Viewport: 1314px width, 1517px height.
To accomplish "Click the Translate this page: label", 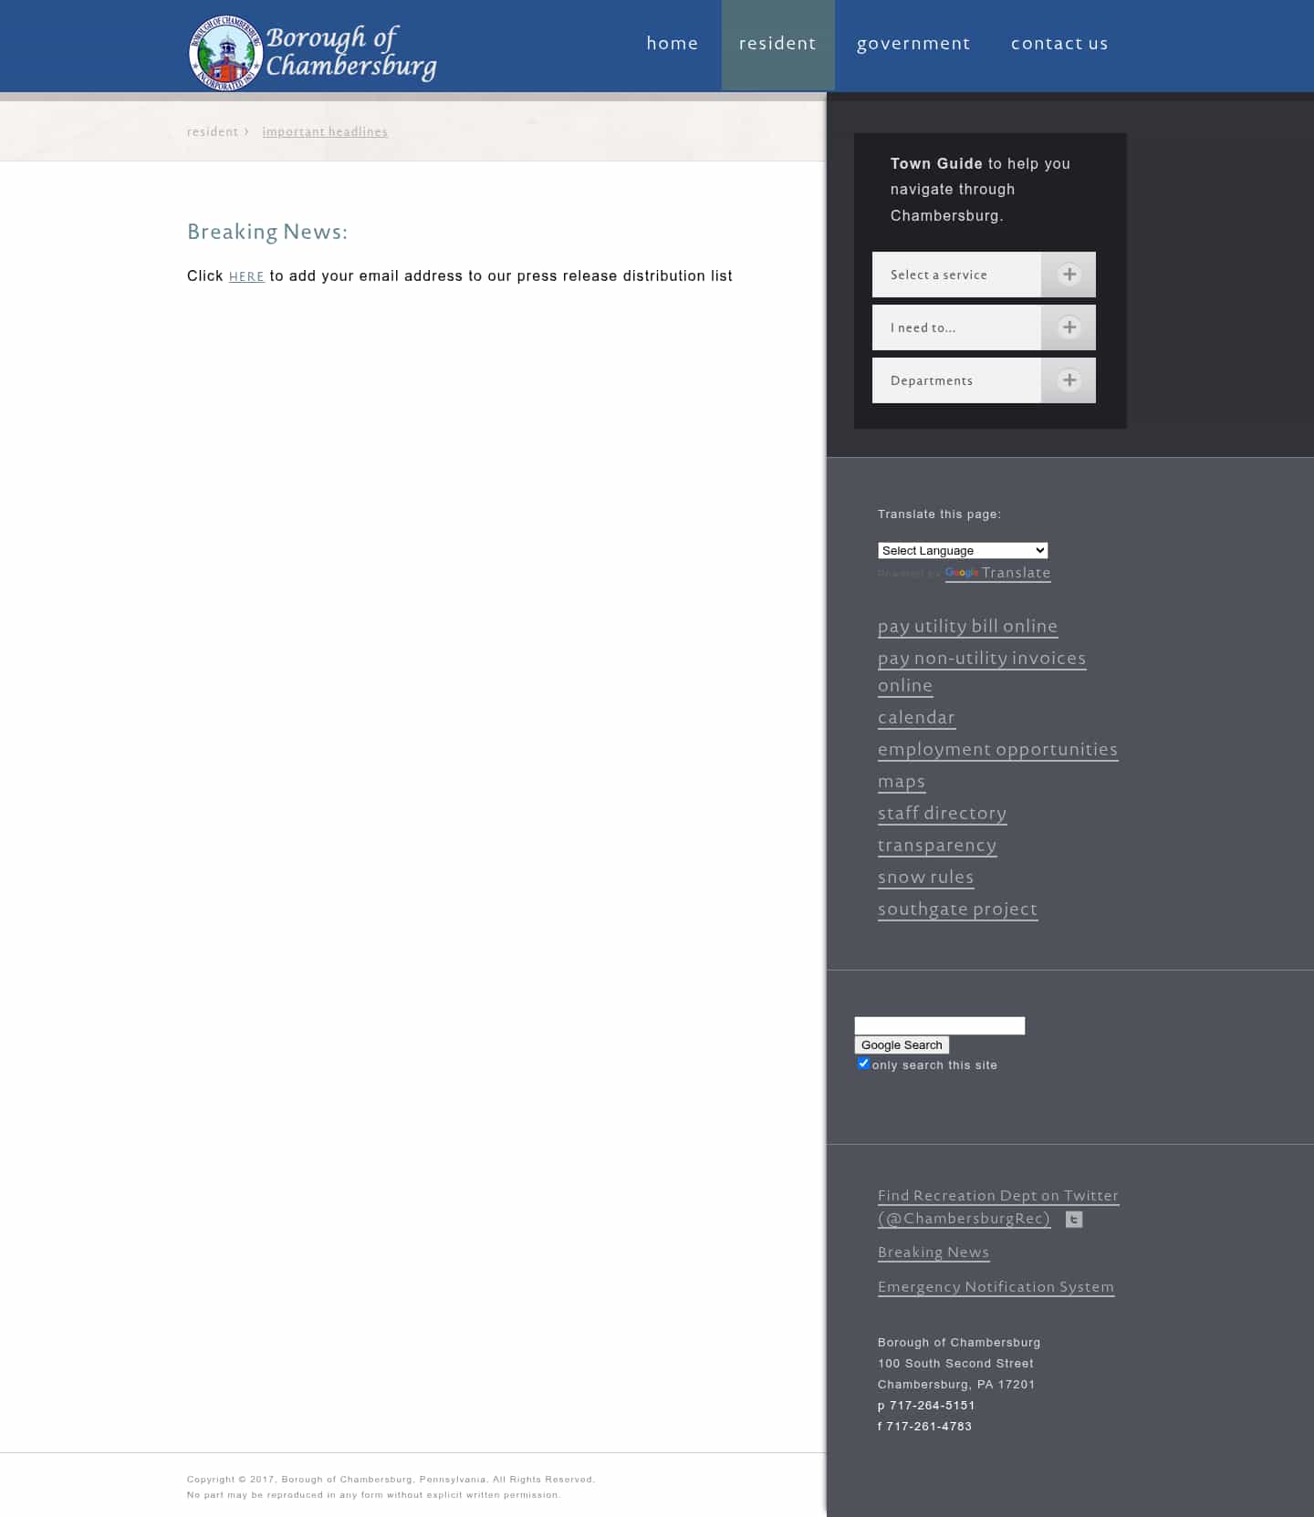I will (939, 514).
